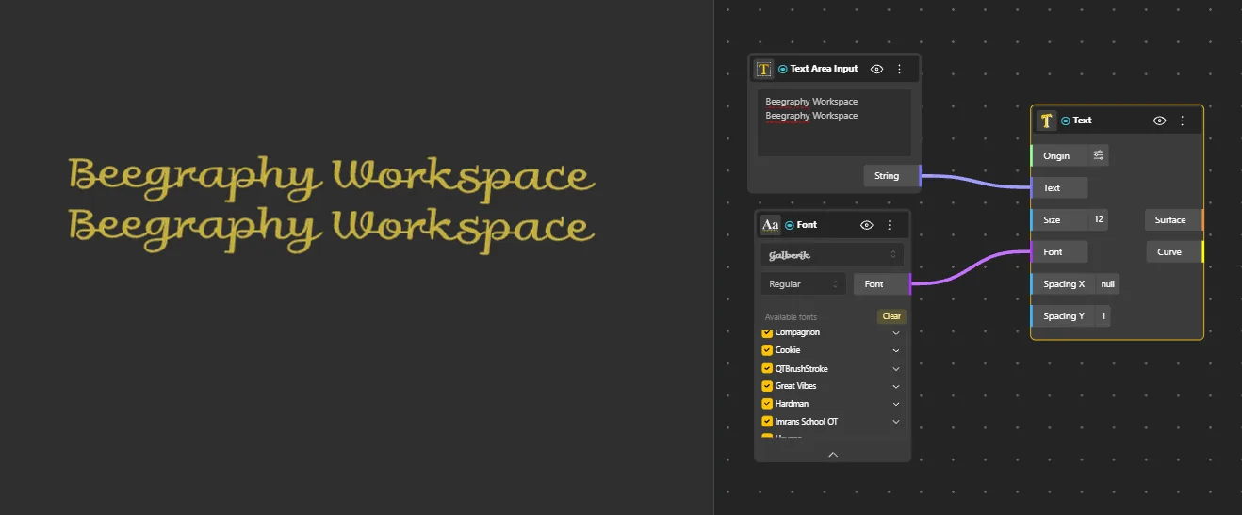Image resolution: width=1242 pixels, height=515 pixels.
Task: Expand the Great Vibes font row chevron
Action: [896, 386]
